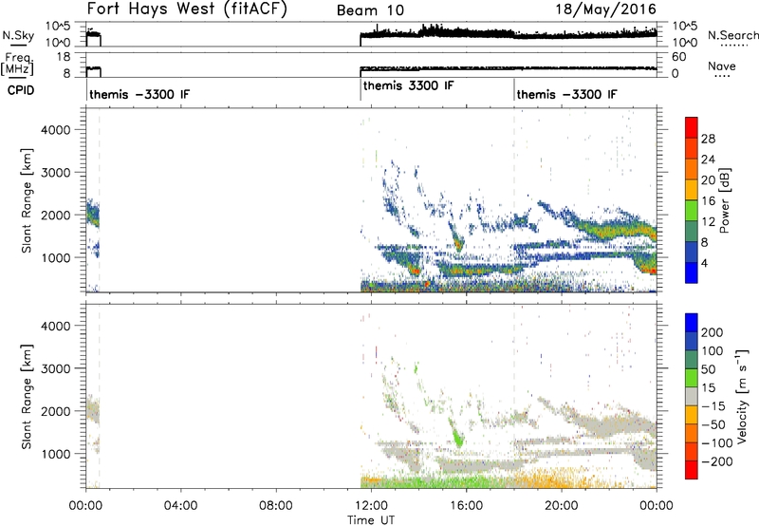Click the "28" tick on Power color bar
Image resolution: width=759 pixels, height=526 pixels.
[x=708, y=139]
